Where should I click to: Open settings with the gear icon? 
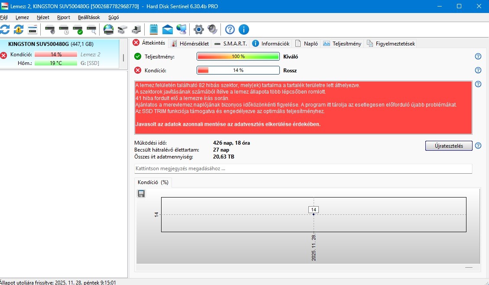click(199, 29)
